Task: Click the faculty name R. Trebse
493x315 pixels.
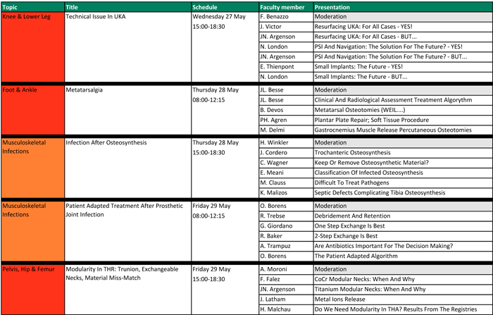Action: pos(273,216)
